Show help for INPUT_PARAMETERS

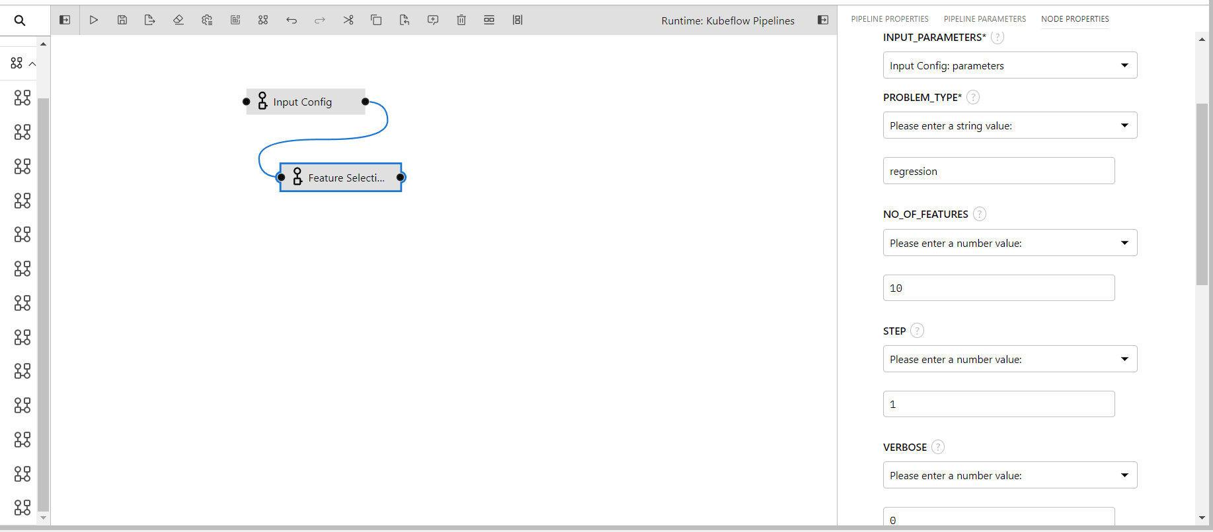998,38
